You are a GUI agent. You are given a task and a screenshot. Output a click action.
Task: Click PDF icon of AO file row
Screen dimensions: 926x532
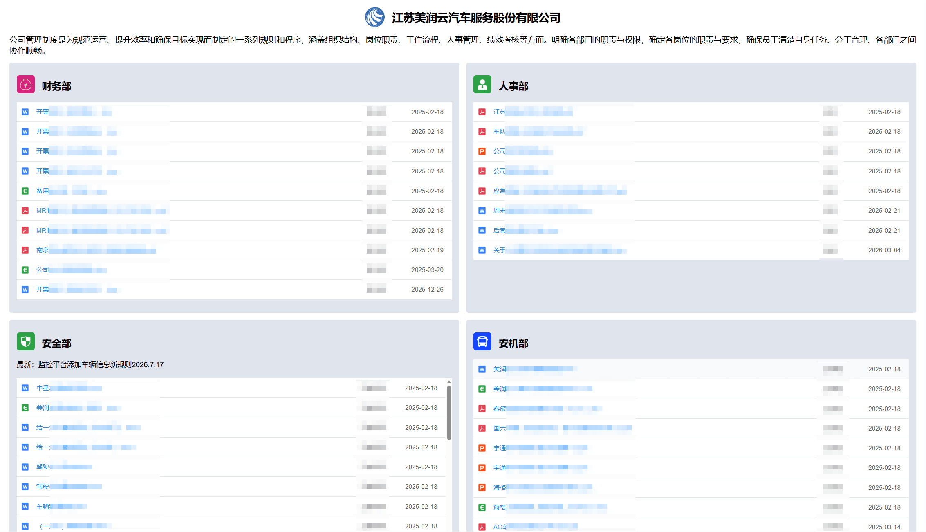pyautogui.click(x=482, y=527)
